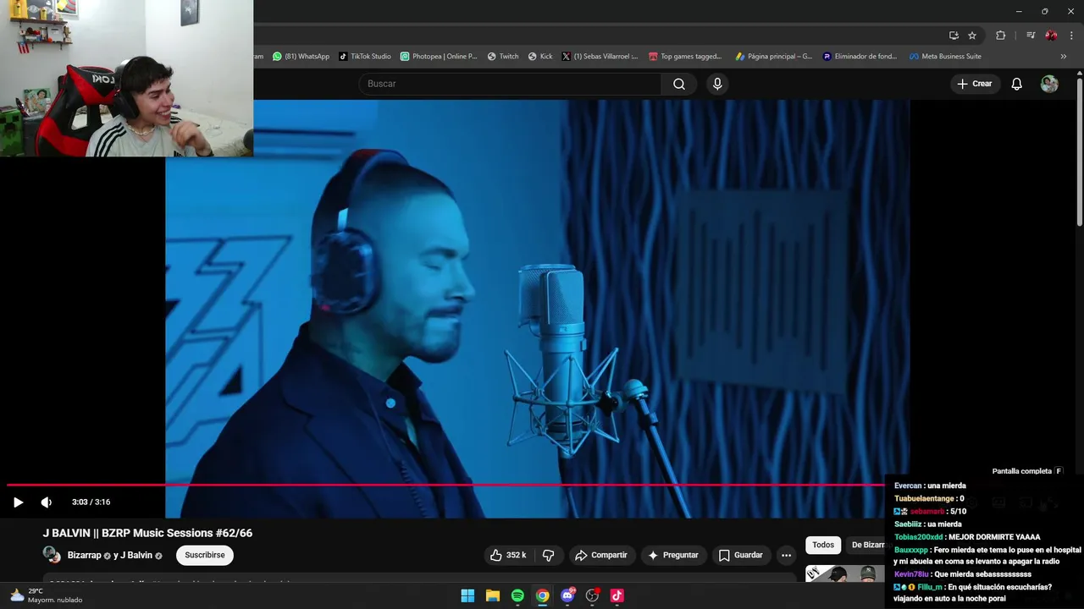
Task: Click the video title J BALVIN BZRP Music Sessions
Action: (x=147, y=533)
